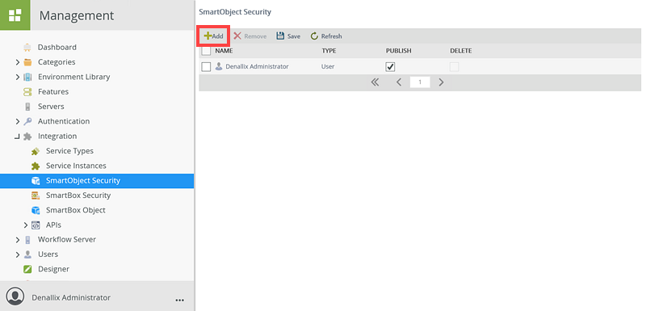Collapse the Integration tree node

[17, 137]
